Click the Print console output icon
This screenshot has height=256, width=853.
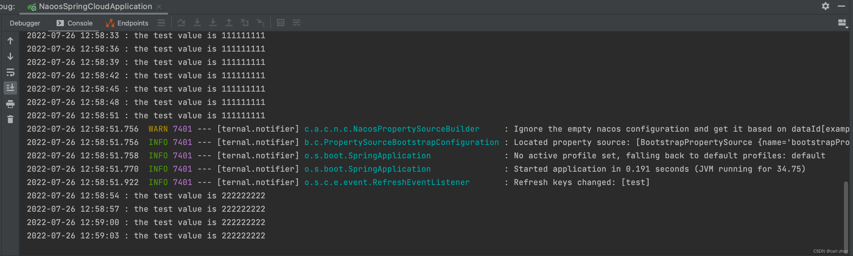(x=10, y=104)
